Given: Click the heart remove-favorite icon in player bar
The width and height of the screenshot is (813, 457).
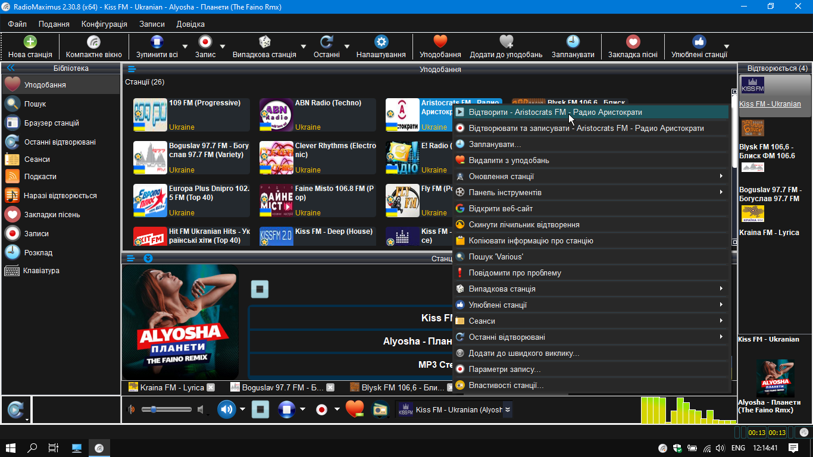Looking at the screenshot, I should (x=355, y=409).
